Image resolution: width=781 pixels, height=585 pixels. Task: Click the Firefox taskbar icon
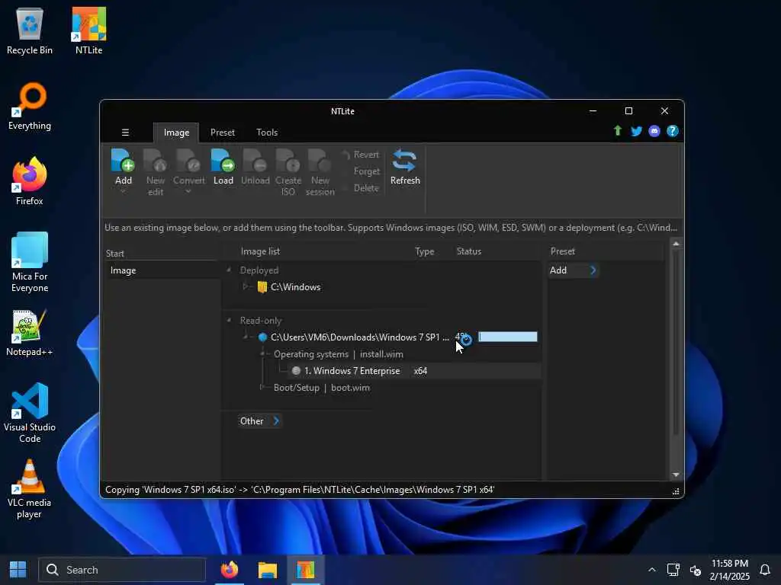pos(230,570)
